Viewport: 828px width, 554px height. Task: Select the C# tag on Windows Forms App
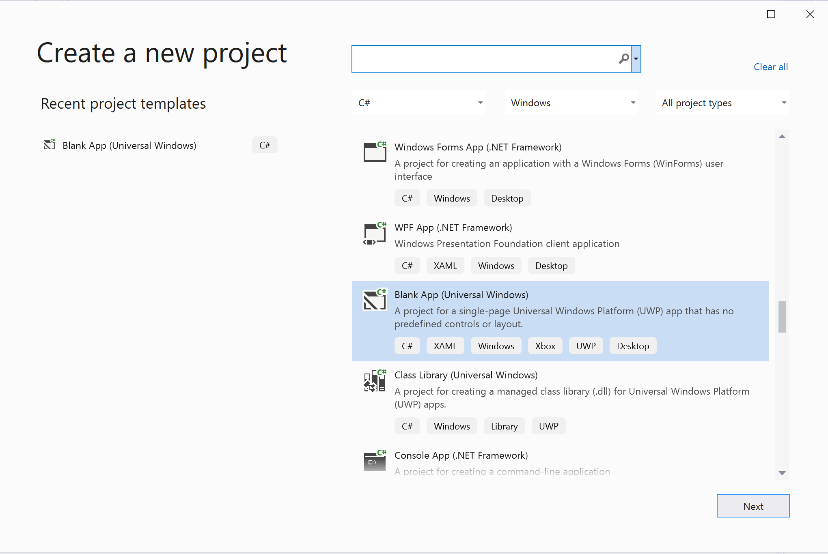click(x=406, y=198)
